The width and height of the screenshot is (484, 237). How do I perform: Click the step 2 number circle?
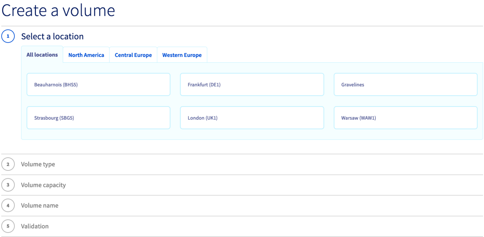[x=8, y=164]
